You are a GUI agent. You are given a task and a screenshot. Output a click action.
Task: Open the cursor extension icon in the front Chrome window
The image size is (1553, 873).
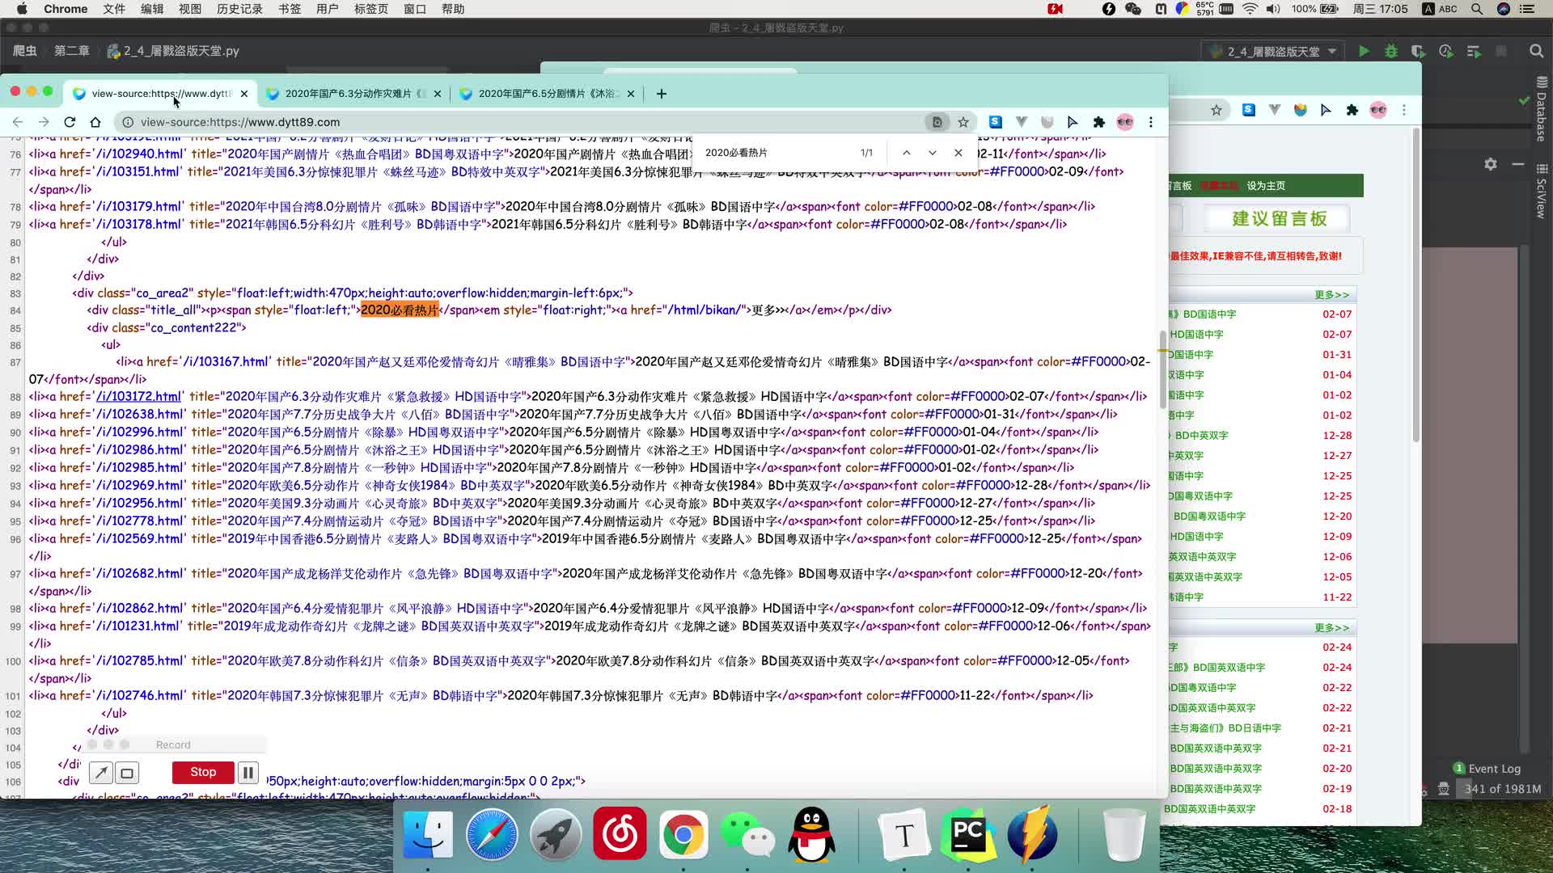(x=1073, y=122)
